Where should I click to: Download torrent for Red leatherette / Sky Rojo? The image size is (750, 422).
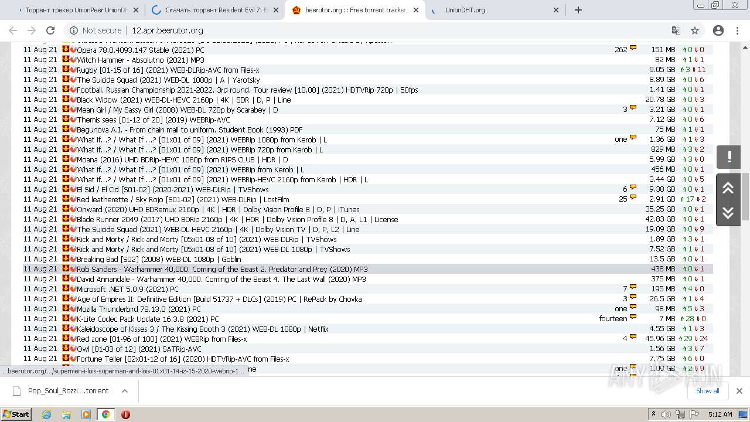tap(66, 199)
